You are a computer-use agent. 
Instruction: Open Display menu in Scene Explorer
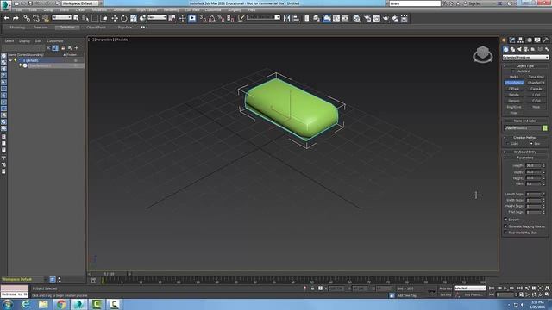[24, 41]
